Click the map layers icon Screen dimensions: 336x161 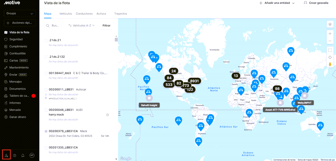point(330,24)
